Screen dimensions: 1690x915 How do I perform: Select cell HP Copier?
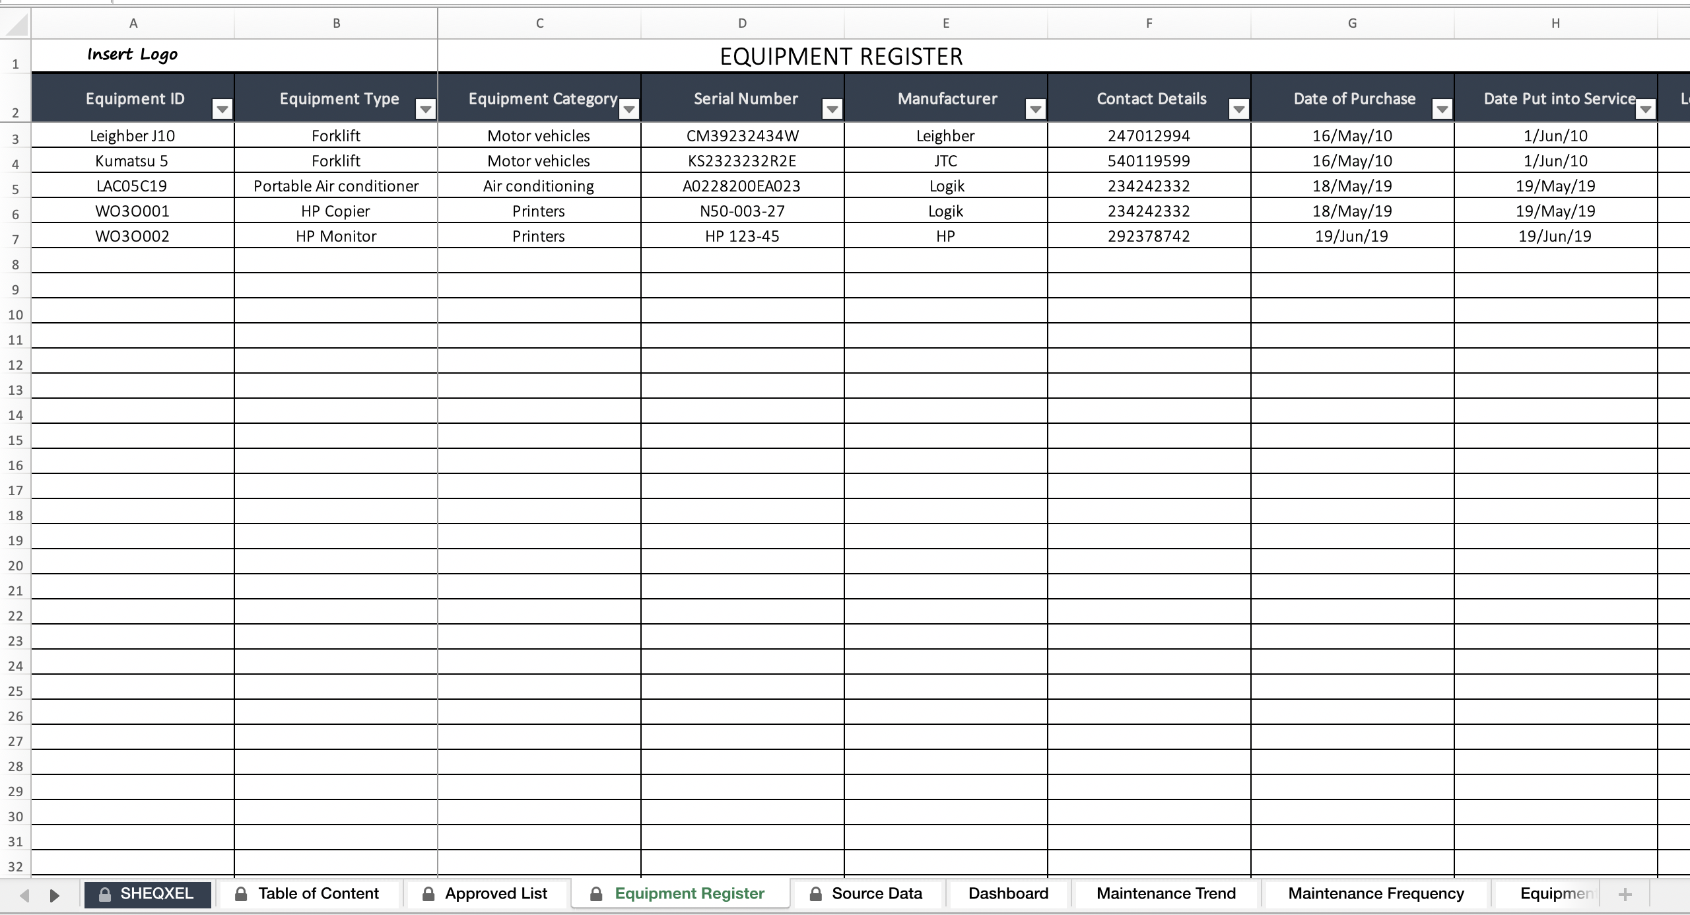point(336,211)
